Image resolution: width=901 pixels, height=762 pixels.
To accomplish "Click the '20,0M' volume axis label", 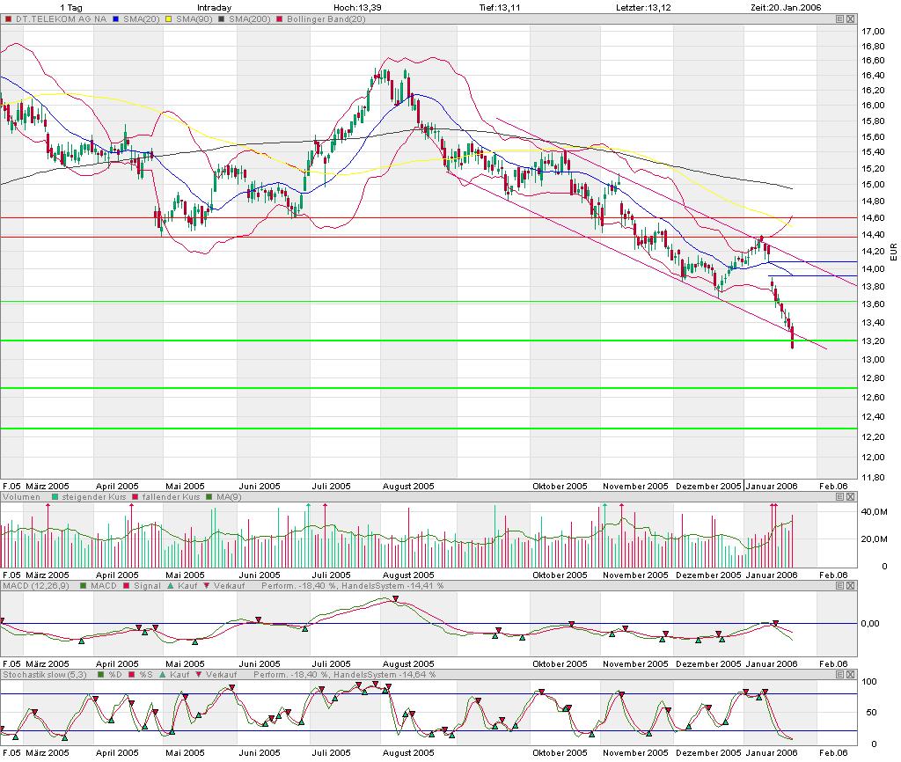I will click(876, 539).
